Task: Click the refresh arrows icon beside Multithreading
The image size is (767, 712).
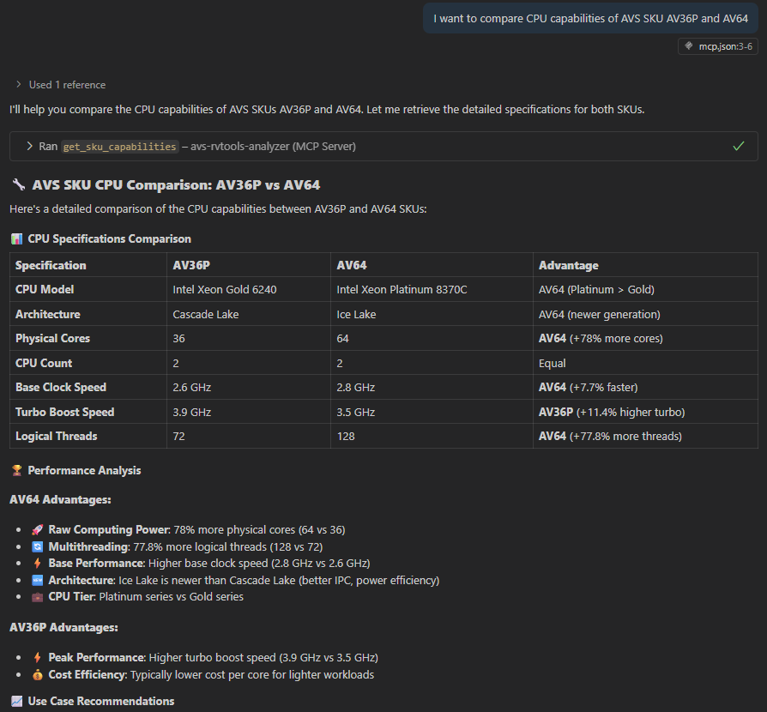Action: [x=37, y=546]
